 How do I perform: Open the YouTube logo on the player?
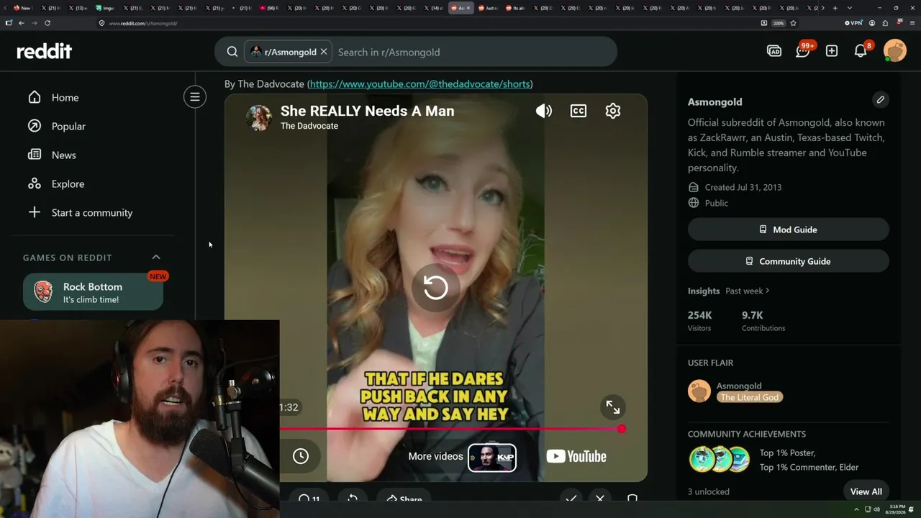576,456
